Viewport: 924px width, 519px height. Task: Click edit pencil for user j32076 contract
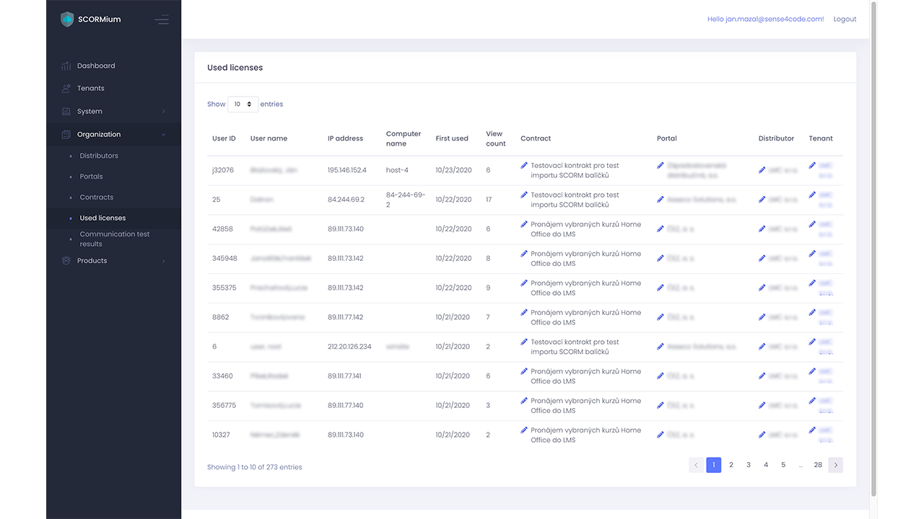[524, 166]
